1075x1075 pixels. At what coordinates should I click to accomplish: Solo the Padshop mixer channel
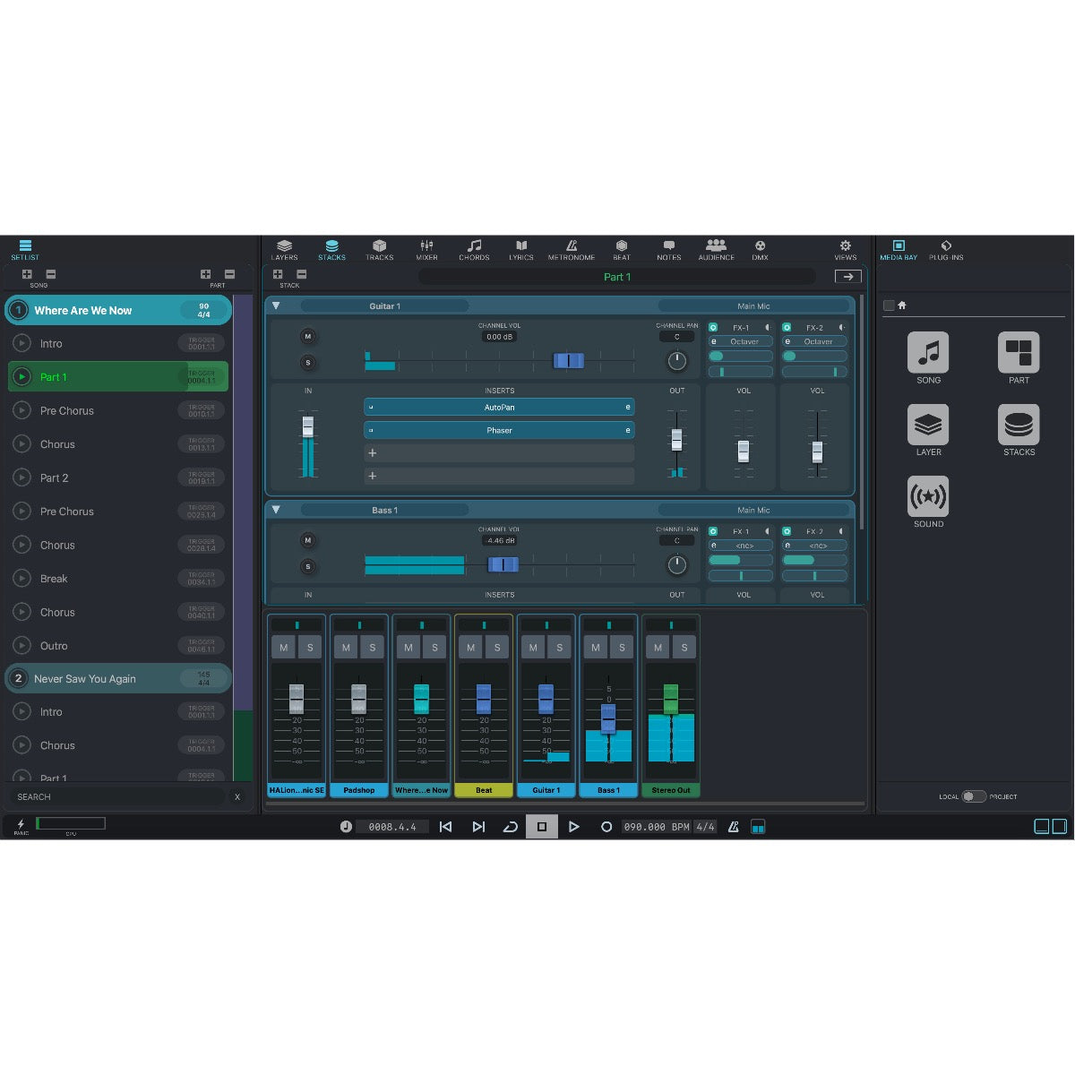tap(372, 647)
